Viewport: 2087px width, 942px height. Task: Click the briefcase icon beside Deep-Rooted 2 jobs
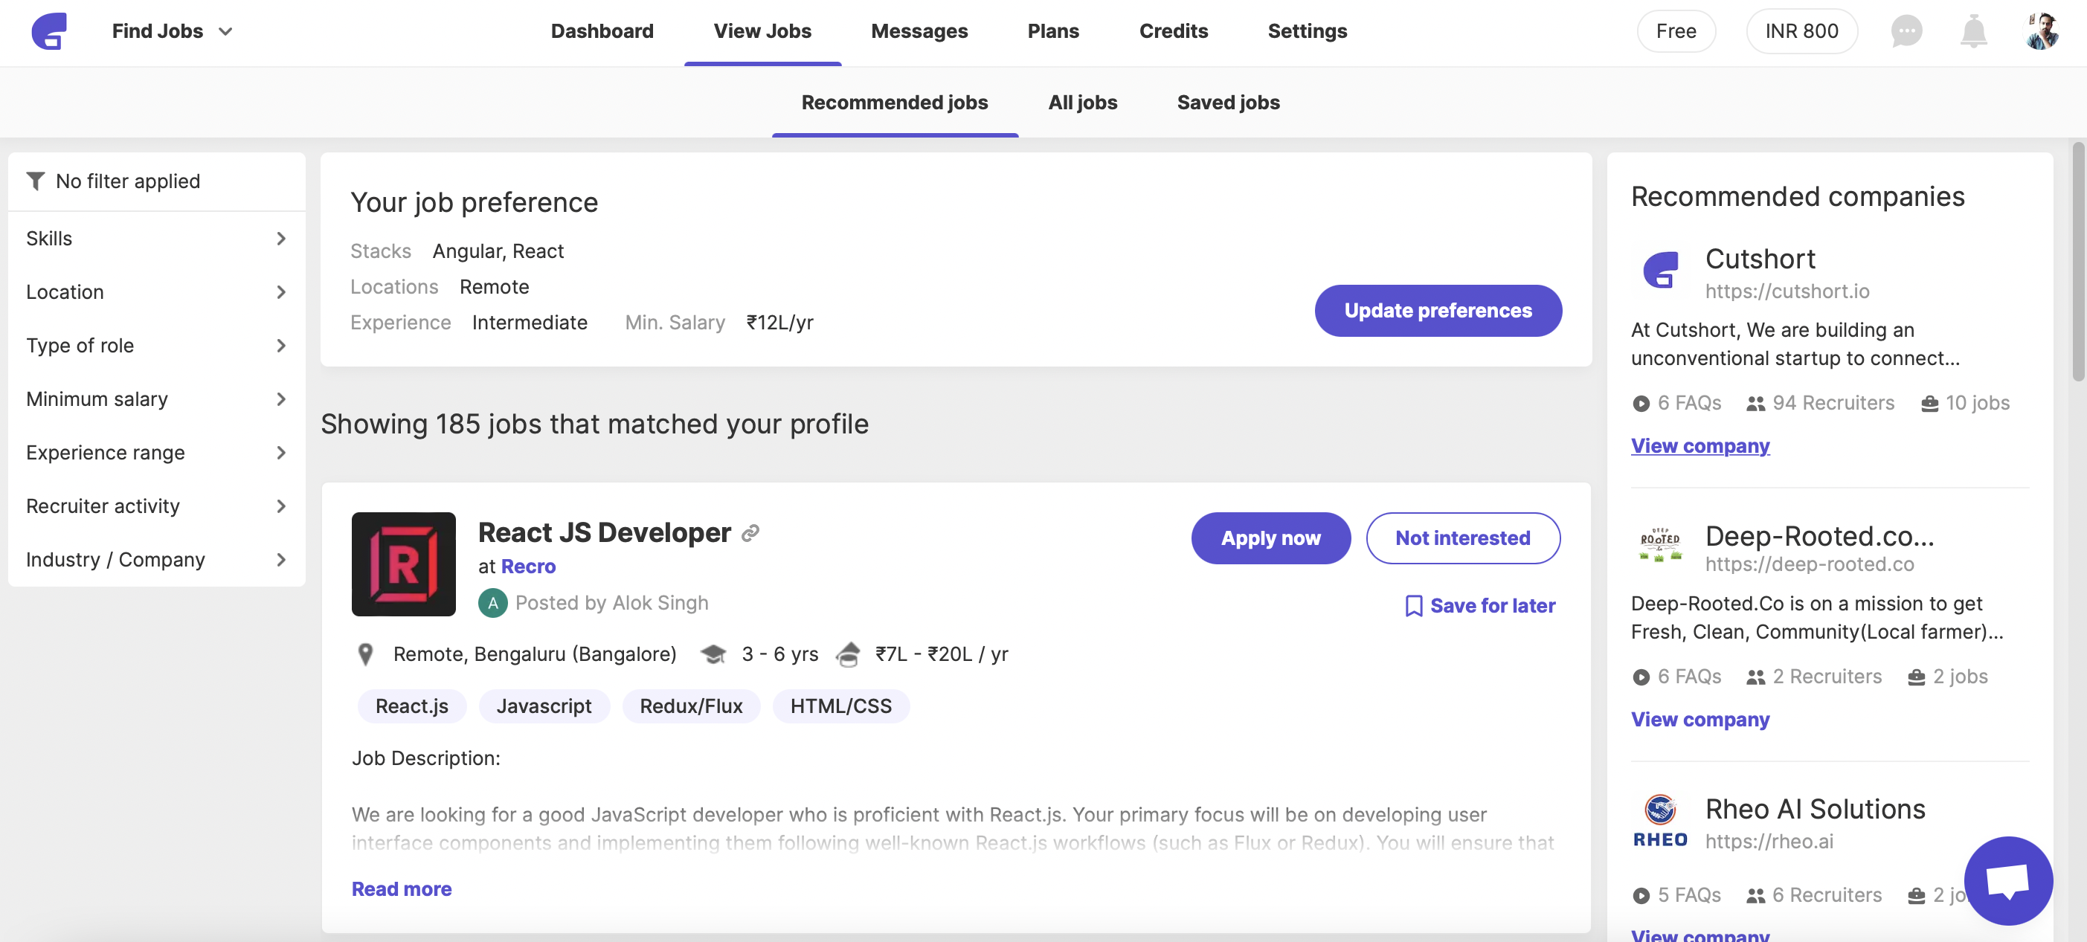1916,677
